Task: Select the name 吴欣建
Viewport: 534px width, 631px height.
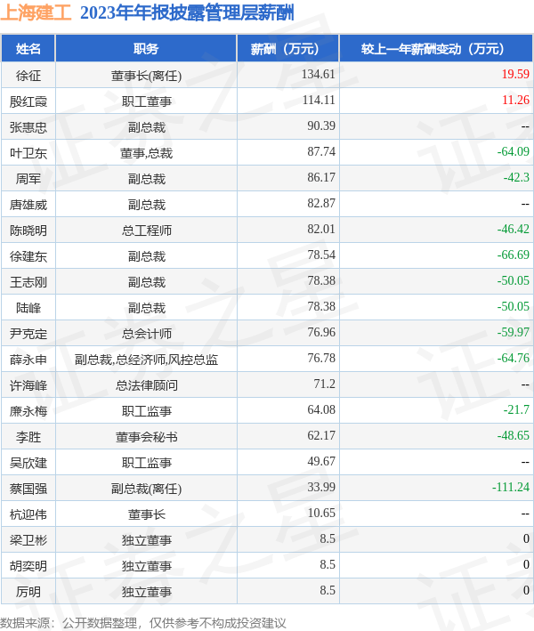Action: [x=28, y=463]
